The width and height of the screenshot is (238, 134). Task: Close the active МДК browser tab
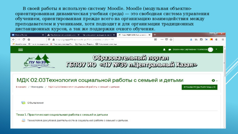click(149, 35)
